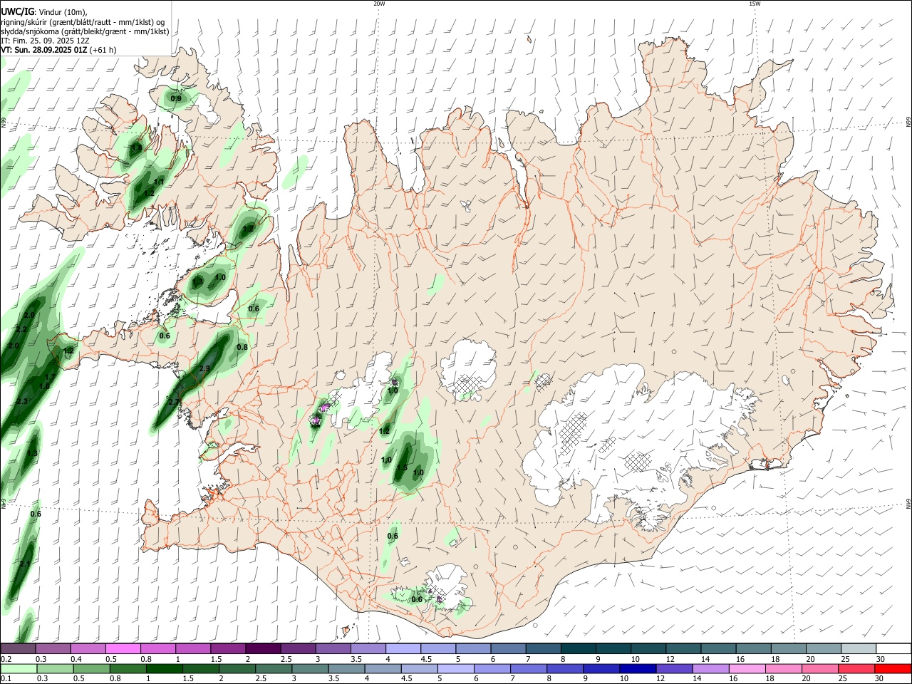
Task: Click the deep navy 10 swatch, lower legend row
Action: click(x=638, y=668)
